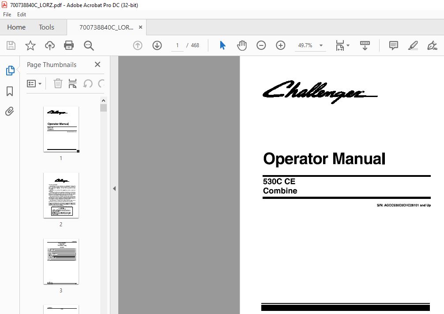444x314 pixels.
Task: Go to next page arrow
Action: (x=157, y=45)
